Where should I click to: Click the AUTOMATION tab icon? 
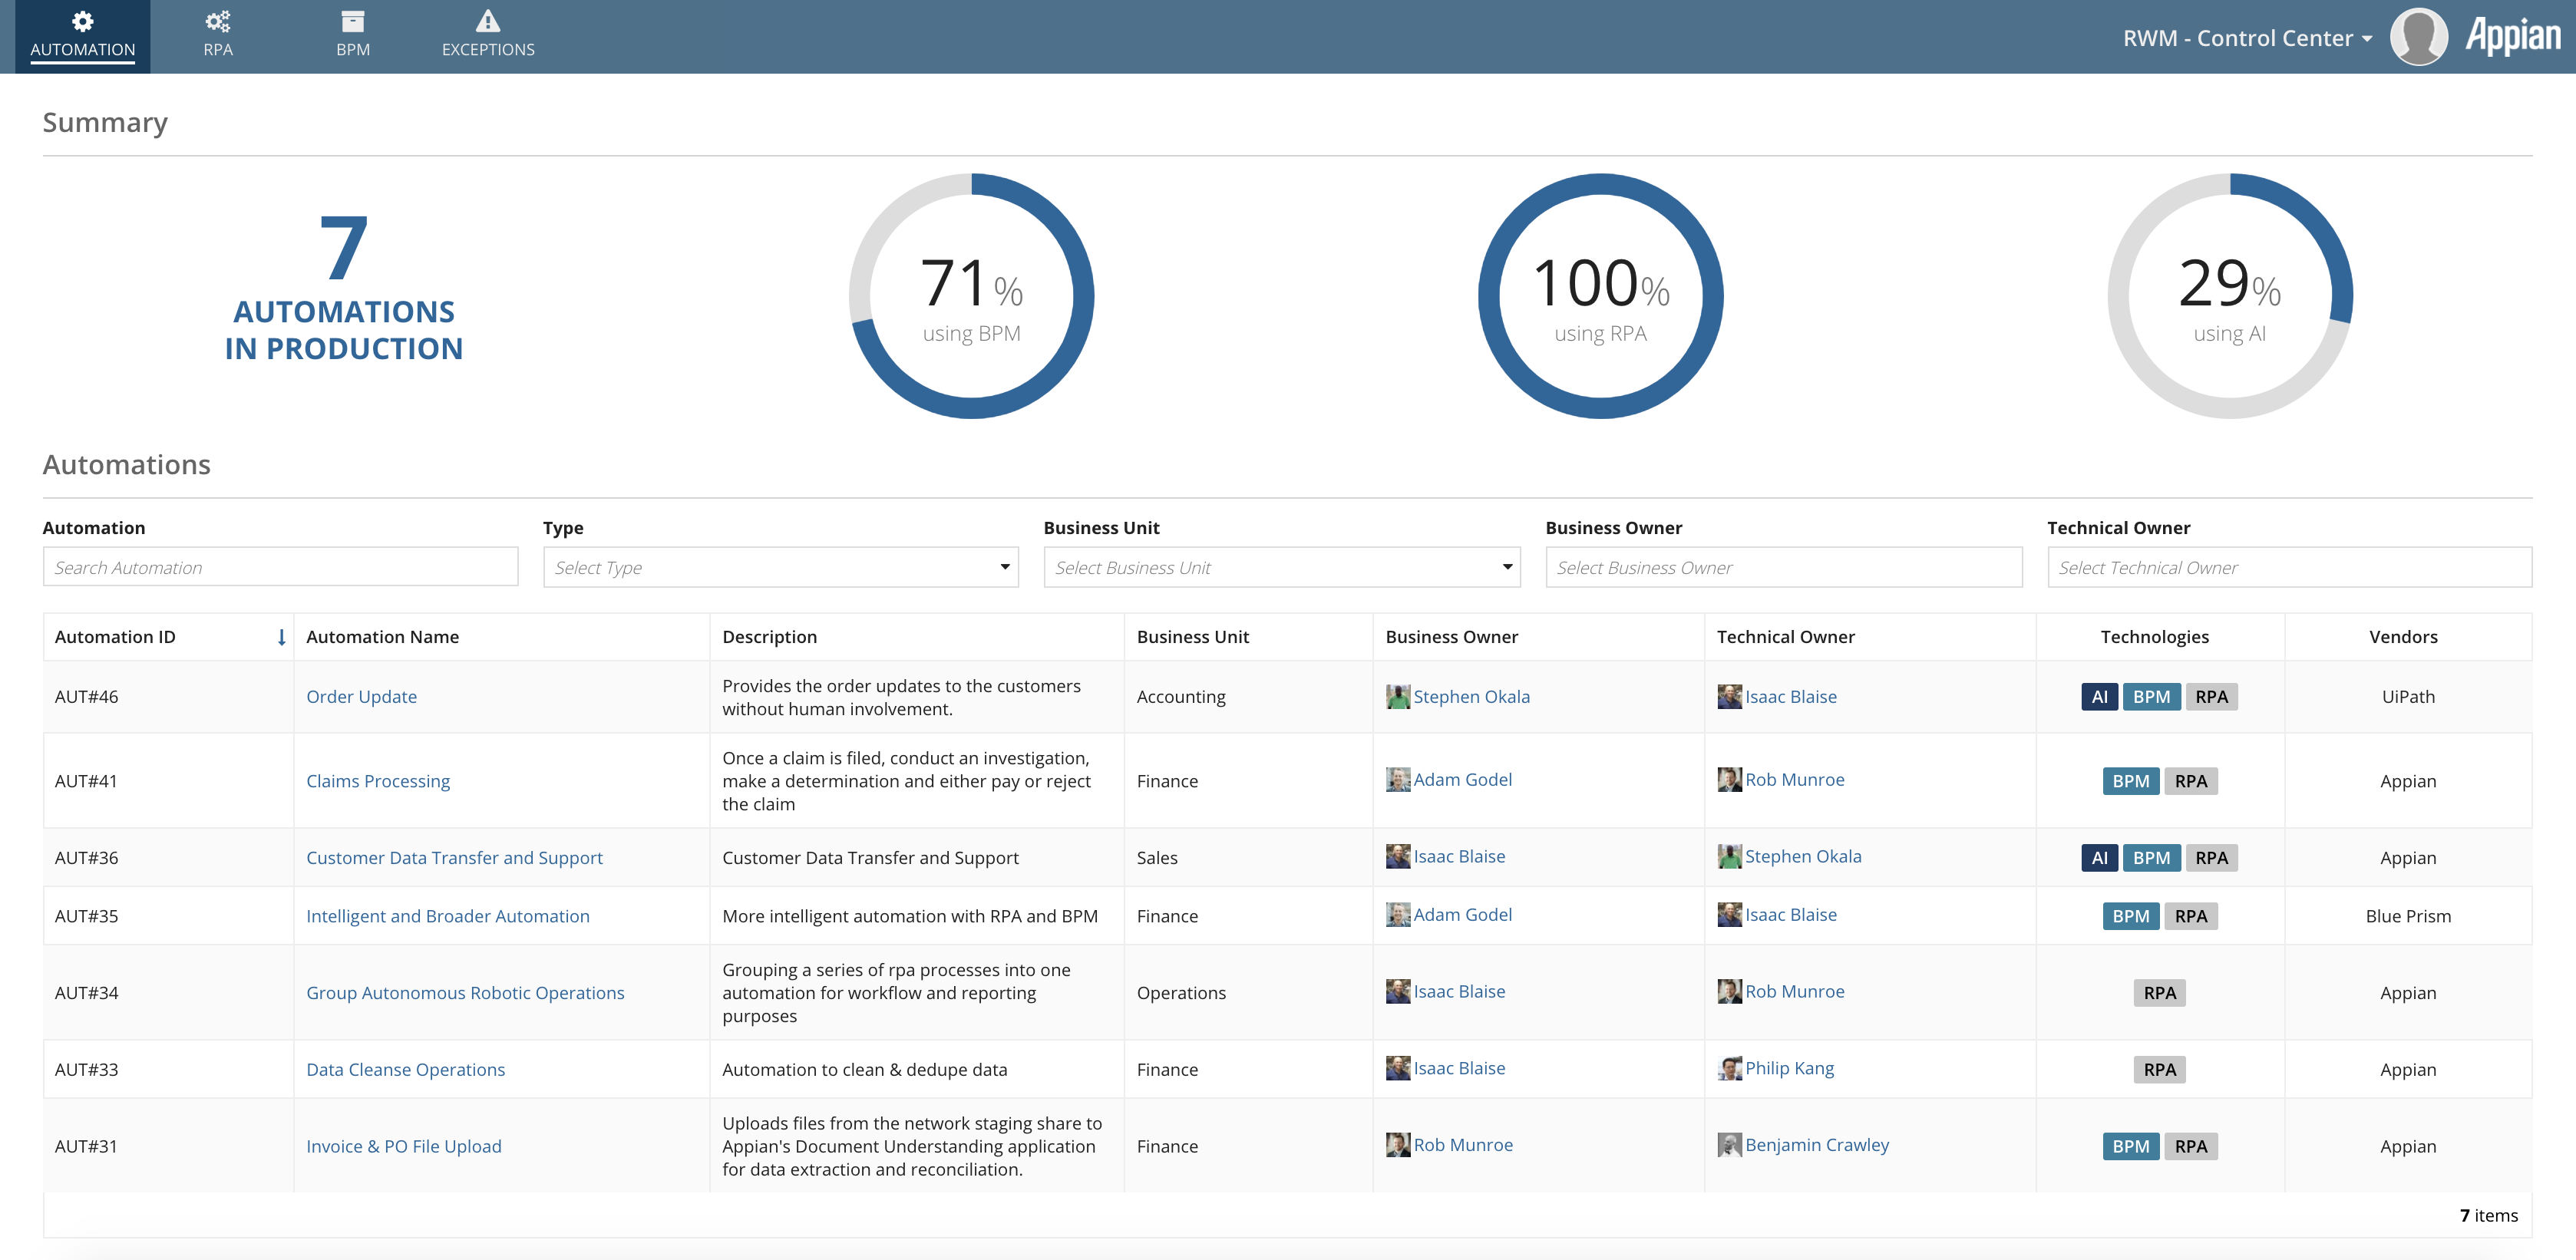(x=82, y=20)
